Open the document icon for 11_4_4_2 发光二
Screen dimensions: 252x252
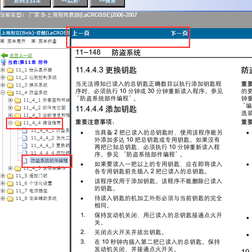click(25, 138)
